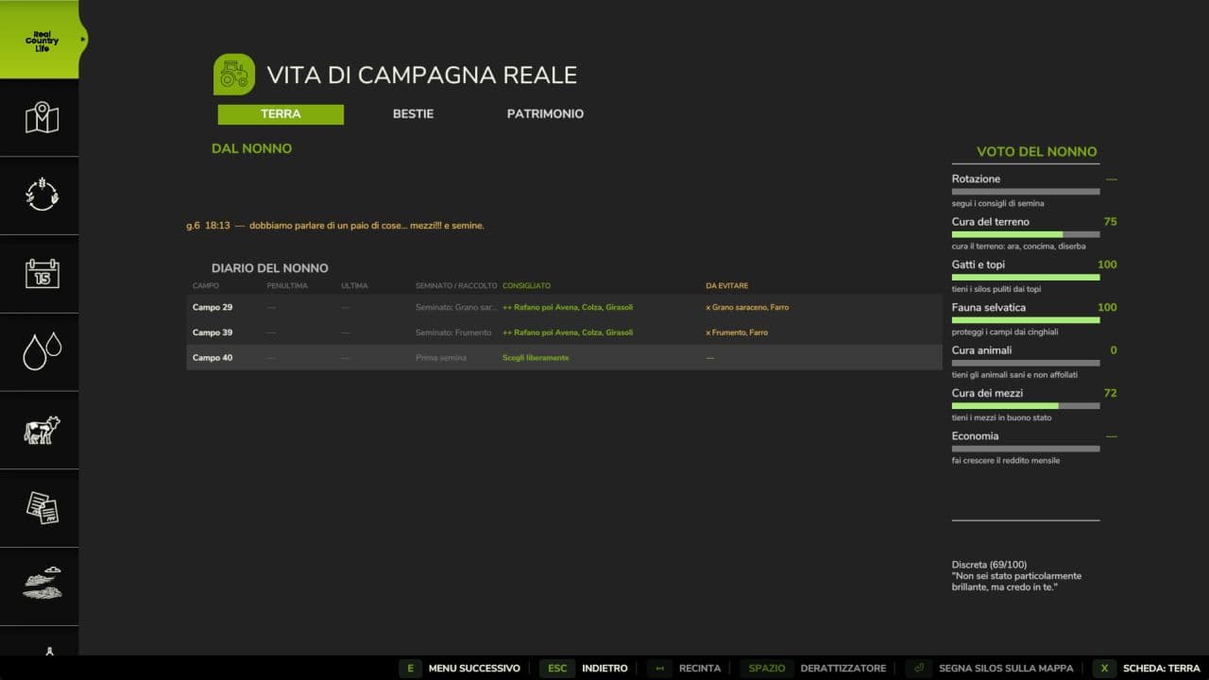The width and height of the screenshot is (1209, 680).
Task: Click the X key hint icon
Action: 1104,669
